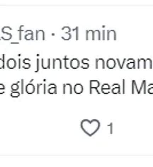The width and height of the screenshot is (153, 167).
Task: Click the word "juntos" in the tweet
Action: pos(62,63)
